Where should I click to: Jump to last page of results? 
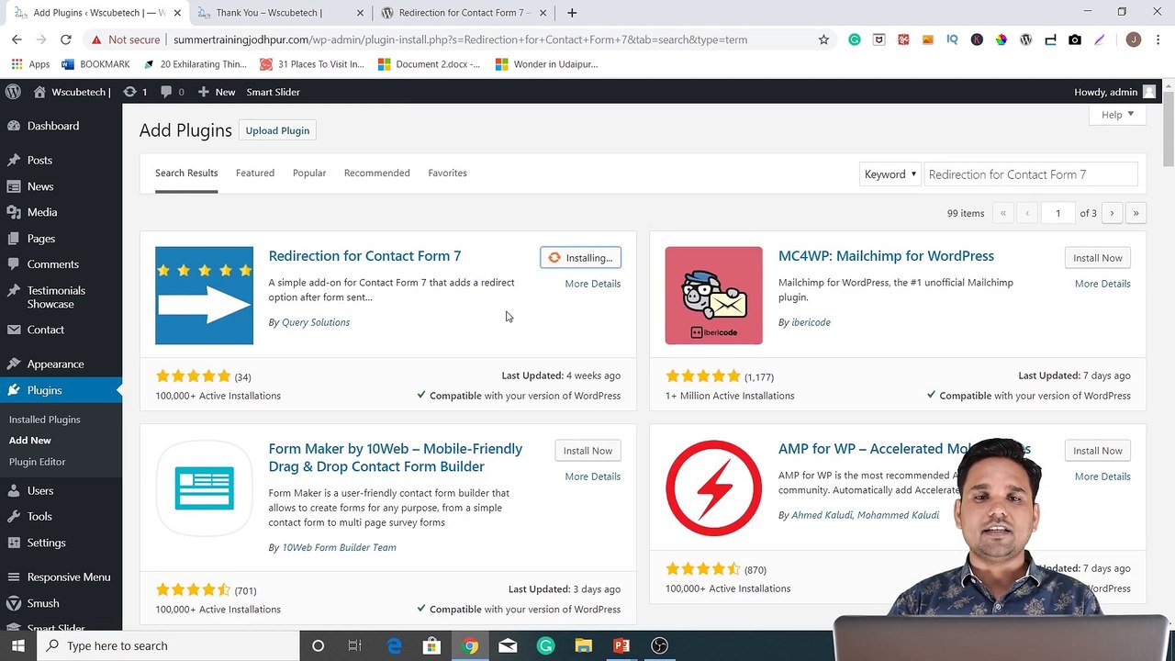tap(1136, 213)
